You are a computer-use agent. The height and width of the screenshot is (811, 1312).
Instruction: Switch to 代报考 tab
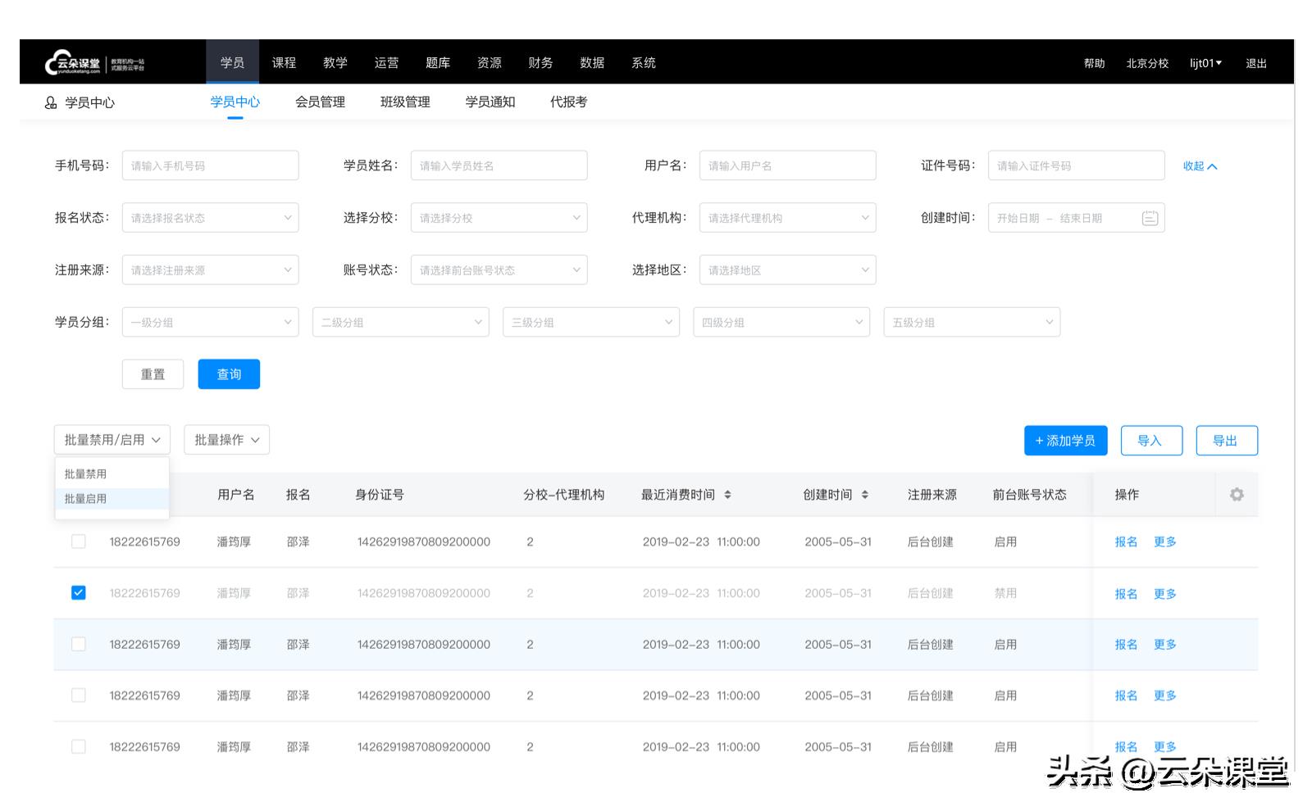point(568,102)
